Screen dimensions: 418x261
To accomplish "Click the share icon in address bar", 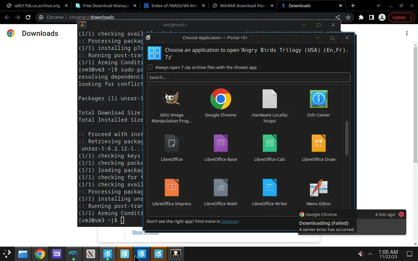I will click(x=338, y=17).
